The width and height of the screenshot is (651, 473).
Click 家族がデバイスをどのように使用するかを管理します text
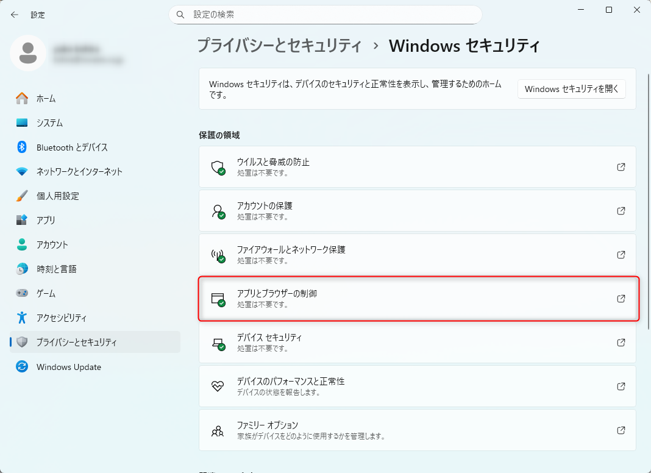coord(311,436)
